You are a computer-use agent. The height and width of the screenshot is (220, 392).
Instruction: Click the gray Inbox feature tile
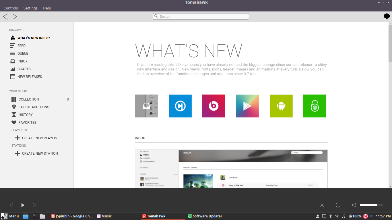[x=146, y=106]
